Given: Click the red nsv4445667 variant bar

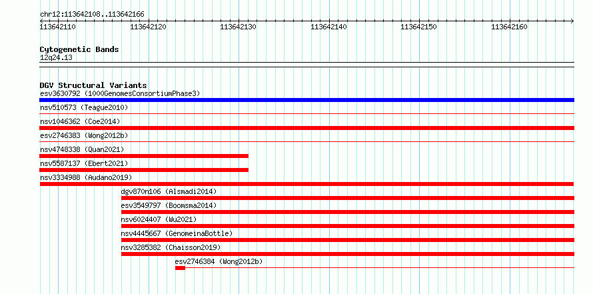Looking at the screenshot, I should click(x=348, y=240).
